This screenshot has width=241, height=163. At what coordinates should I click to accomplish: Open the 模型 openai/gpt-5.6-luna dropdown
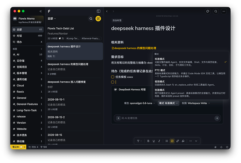[139, 103]
